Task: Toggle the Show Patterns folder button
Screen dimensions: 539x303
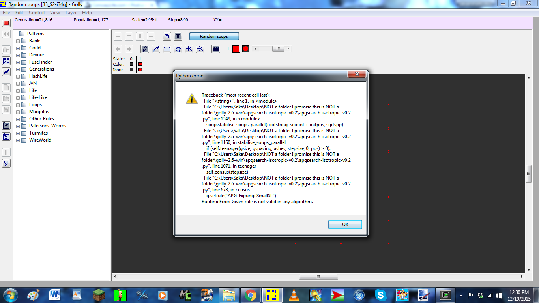Action: coord(6,125)
